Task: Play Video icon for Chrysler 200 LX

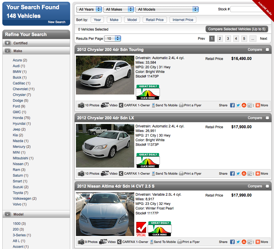Action: (x=105, y=173)
